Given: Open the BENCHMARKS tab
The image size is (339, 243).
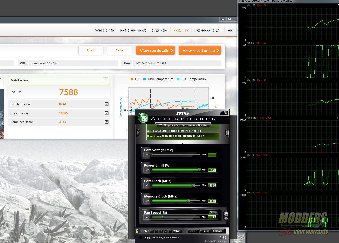Looking at the screenshot, I should (133, 30).
